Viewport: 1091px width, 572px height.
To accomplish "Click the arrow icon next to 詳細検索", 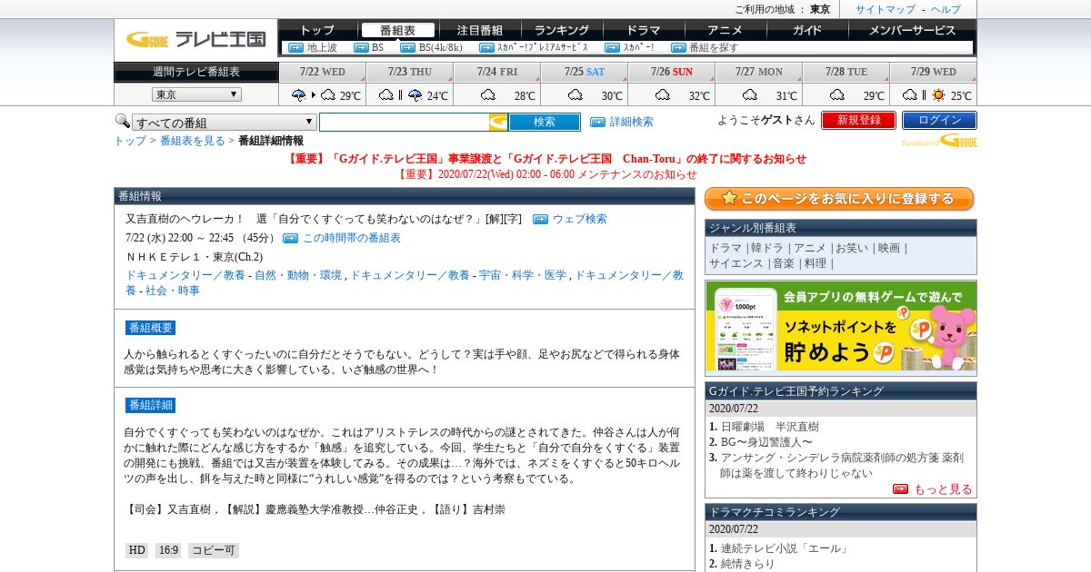I will [597, 122].
